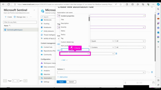Select Status from property list
The image size is (161, 90).
[x=63, y=31]
